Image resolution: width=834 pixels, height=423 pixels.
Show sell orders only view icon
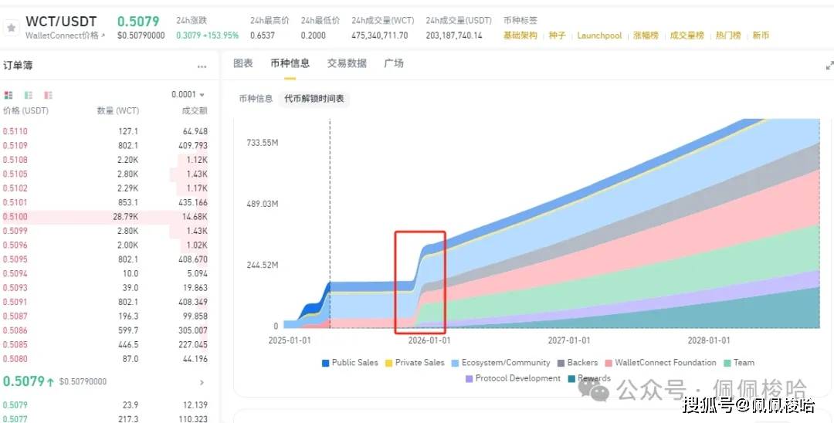[49, 95]
